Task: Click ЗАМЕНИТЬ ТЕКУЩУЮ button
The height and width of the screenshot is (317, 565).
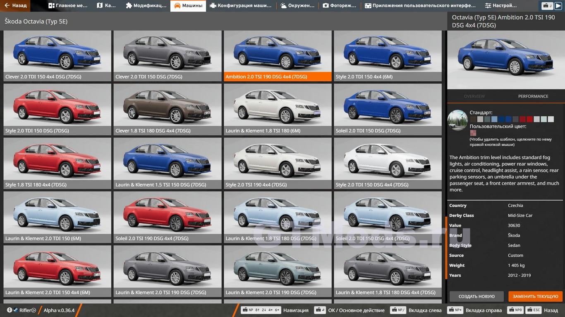Action: click(x=536, y=296)
